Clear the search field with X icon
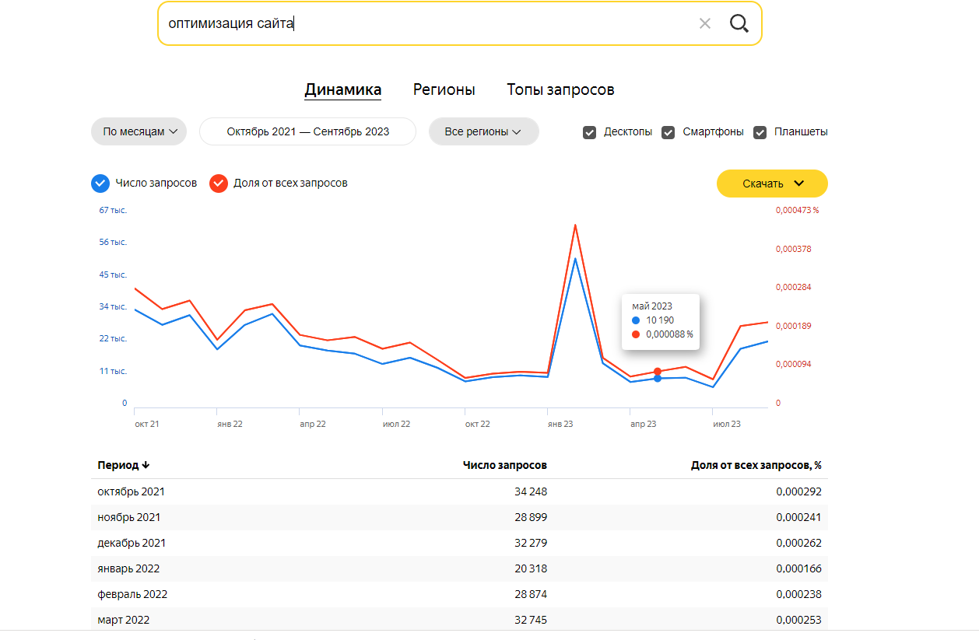Viewport: 979px width, 640px height. (x=705, y=23)
